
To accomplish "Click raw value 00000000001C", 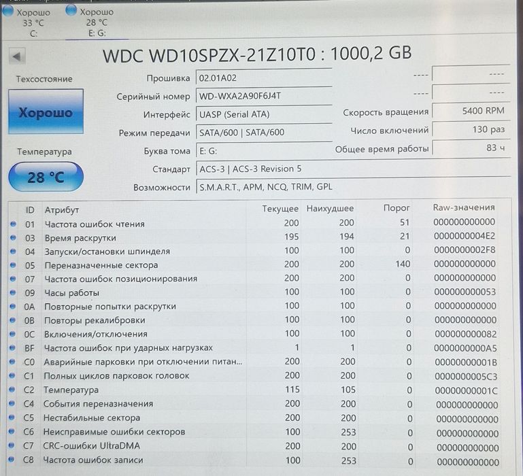I will click(467, 390).
